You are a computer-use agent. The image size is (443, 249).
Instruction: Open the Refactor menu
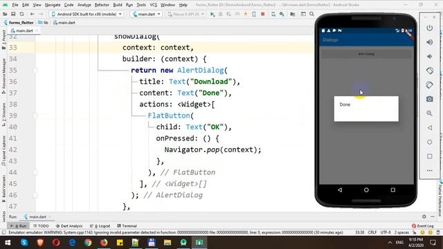click(x=102, y=5)
